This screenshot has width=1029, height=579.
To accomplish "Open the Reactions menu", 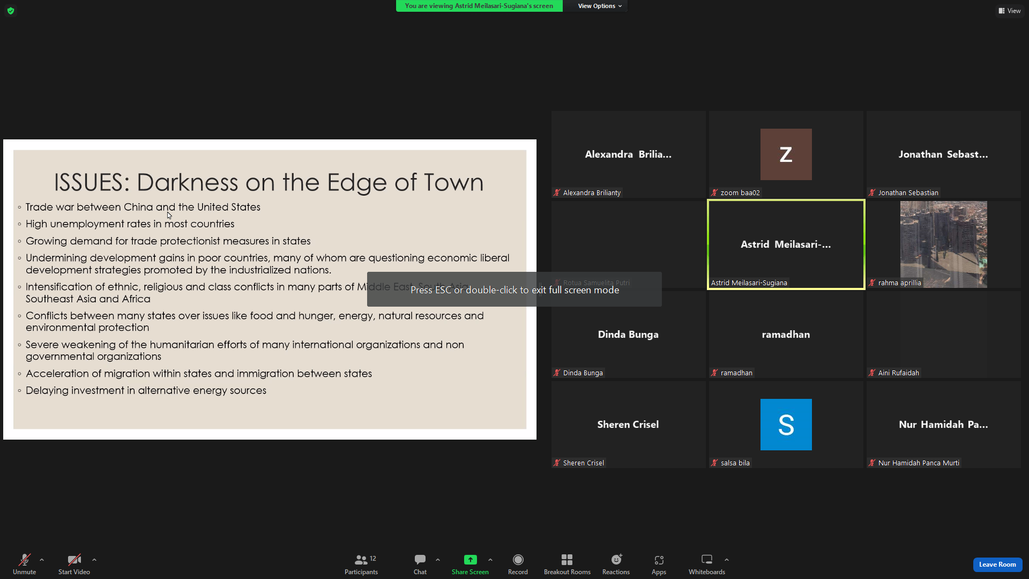I will (x=616, y=564).
